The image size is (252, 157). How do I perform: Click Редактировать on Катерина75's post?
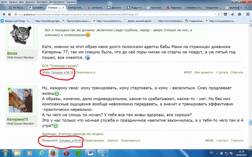point(94,140)
